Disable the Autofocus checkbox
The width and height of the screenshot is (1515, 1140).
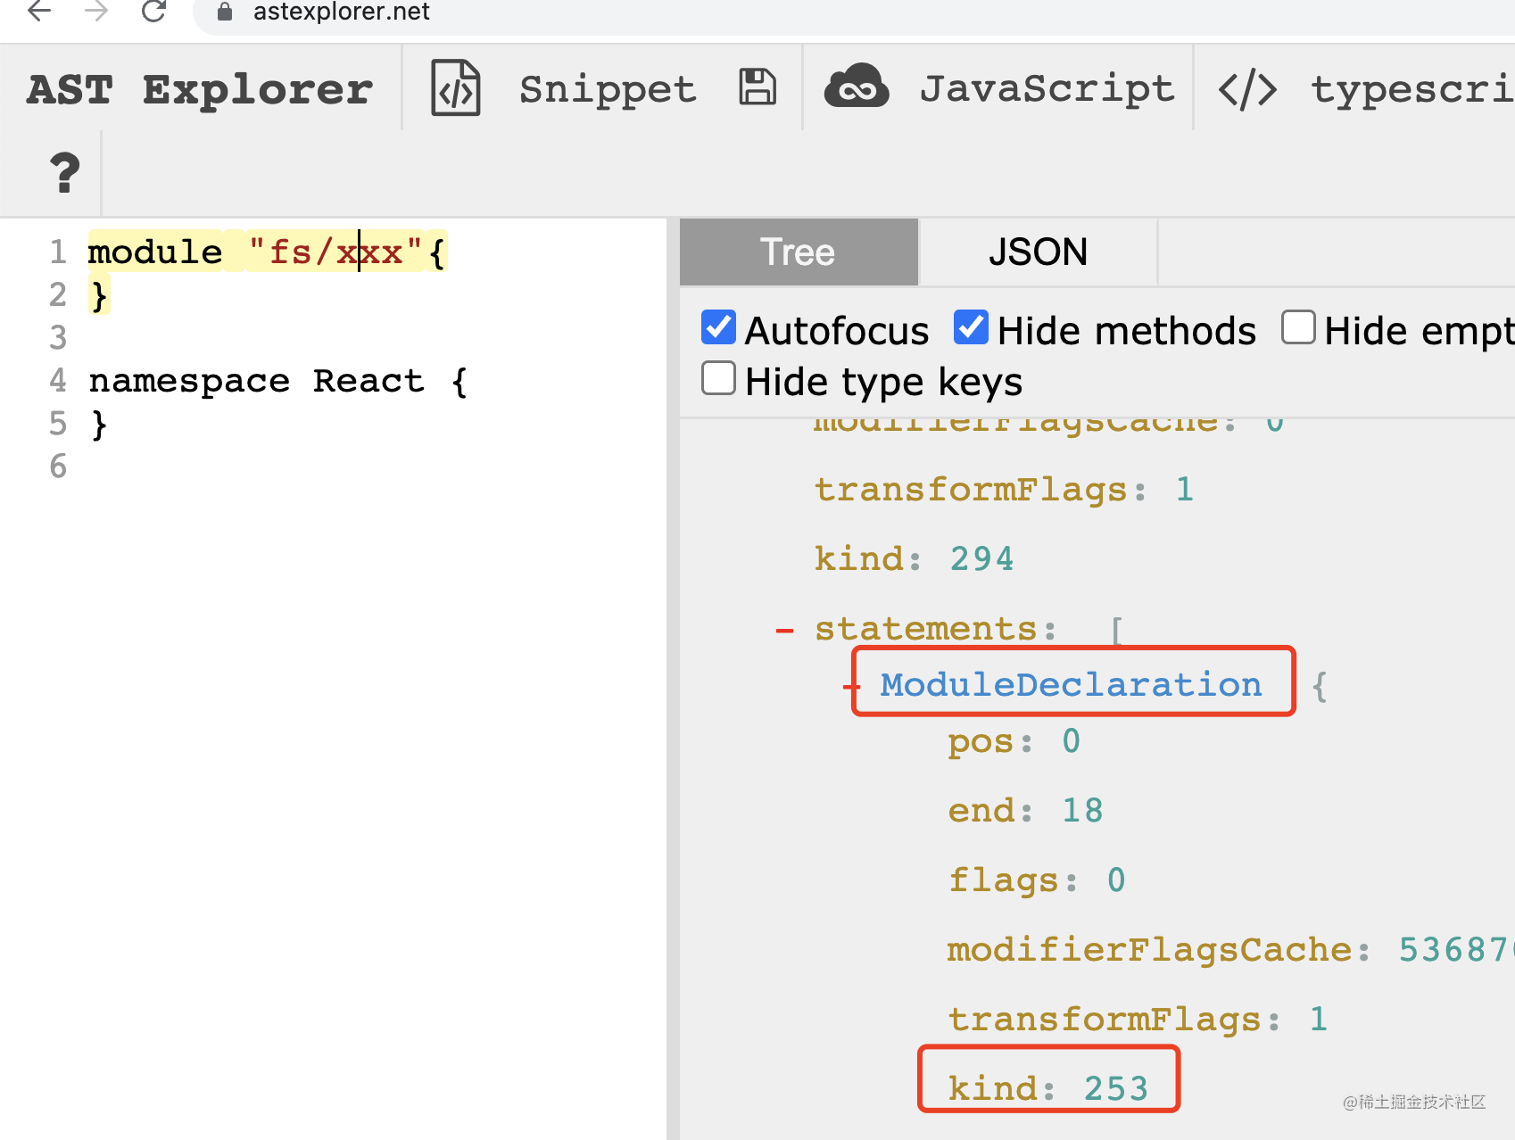coord(718,327)
